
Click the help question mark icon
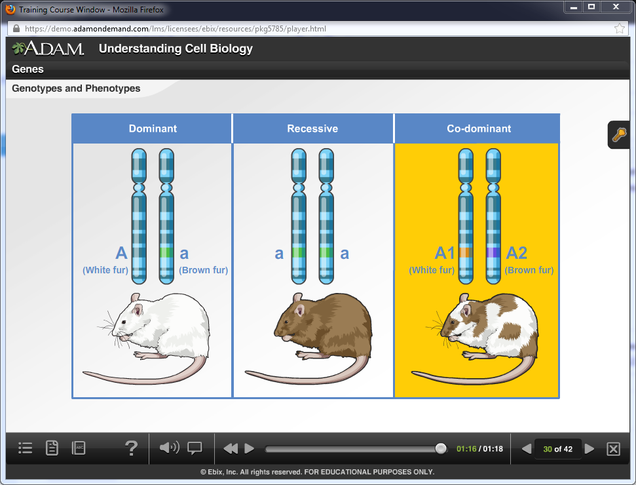131,448
